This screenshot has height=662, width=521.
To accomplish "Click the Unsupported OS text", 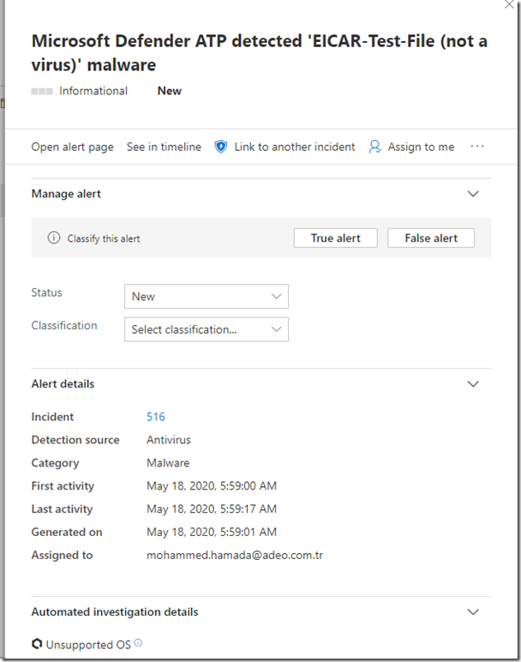I will [88, 645].
